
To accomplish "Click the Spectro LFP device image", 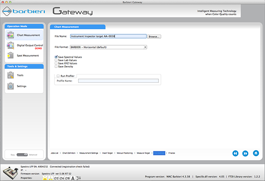I will pos(10,173).
